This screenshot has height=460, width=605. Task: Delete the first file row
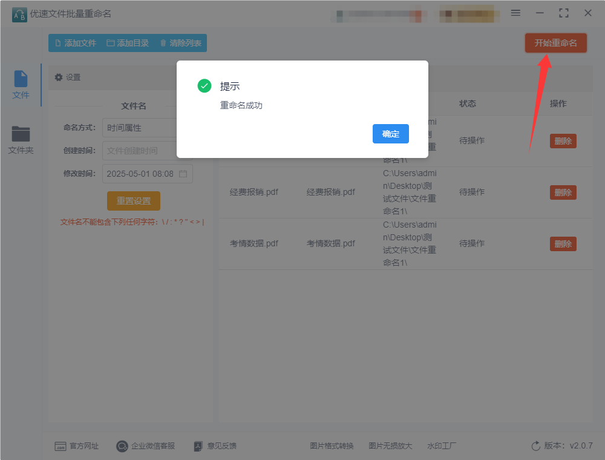tap(563, 141)
